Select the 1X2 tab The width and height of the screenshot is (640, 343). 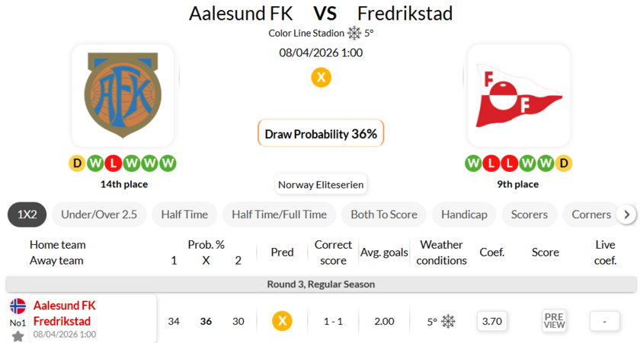[x=27, y=214]
